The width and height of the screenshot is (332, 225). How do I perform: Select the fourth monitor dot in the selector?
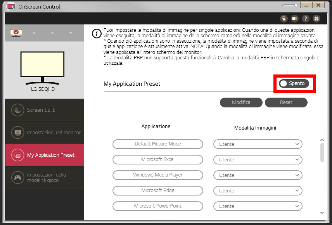[71, 33]
